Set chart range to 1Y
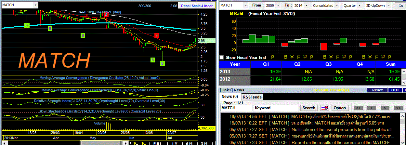Viewport: 406px width, 145px height. [x=174, y=143]
